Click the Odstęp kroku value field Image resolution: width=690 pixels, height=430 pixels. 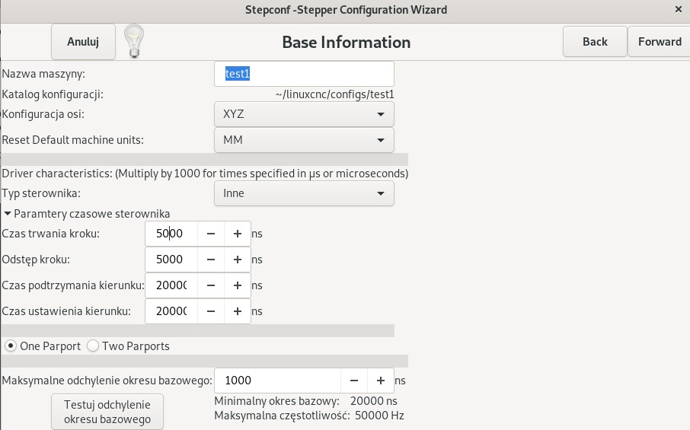pos(171,260)
